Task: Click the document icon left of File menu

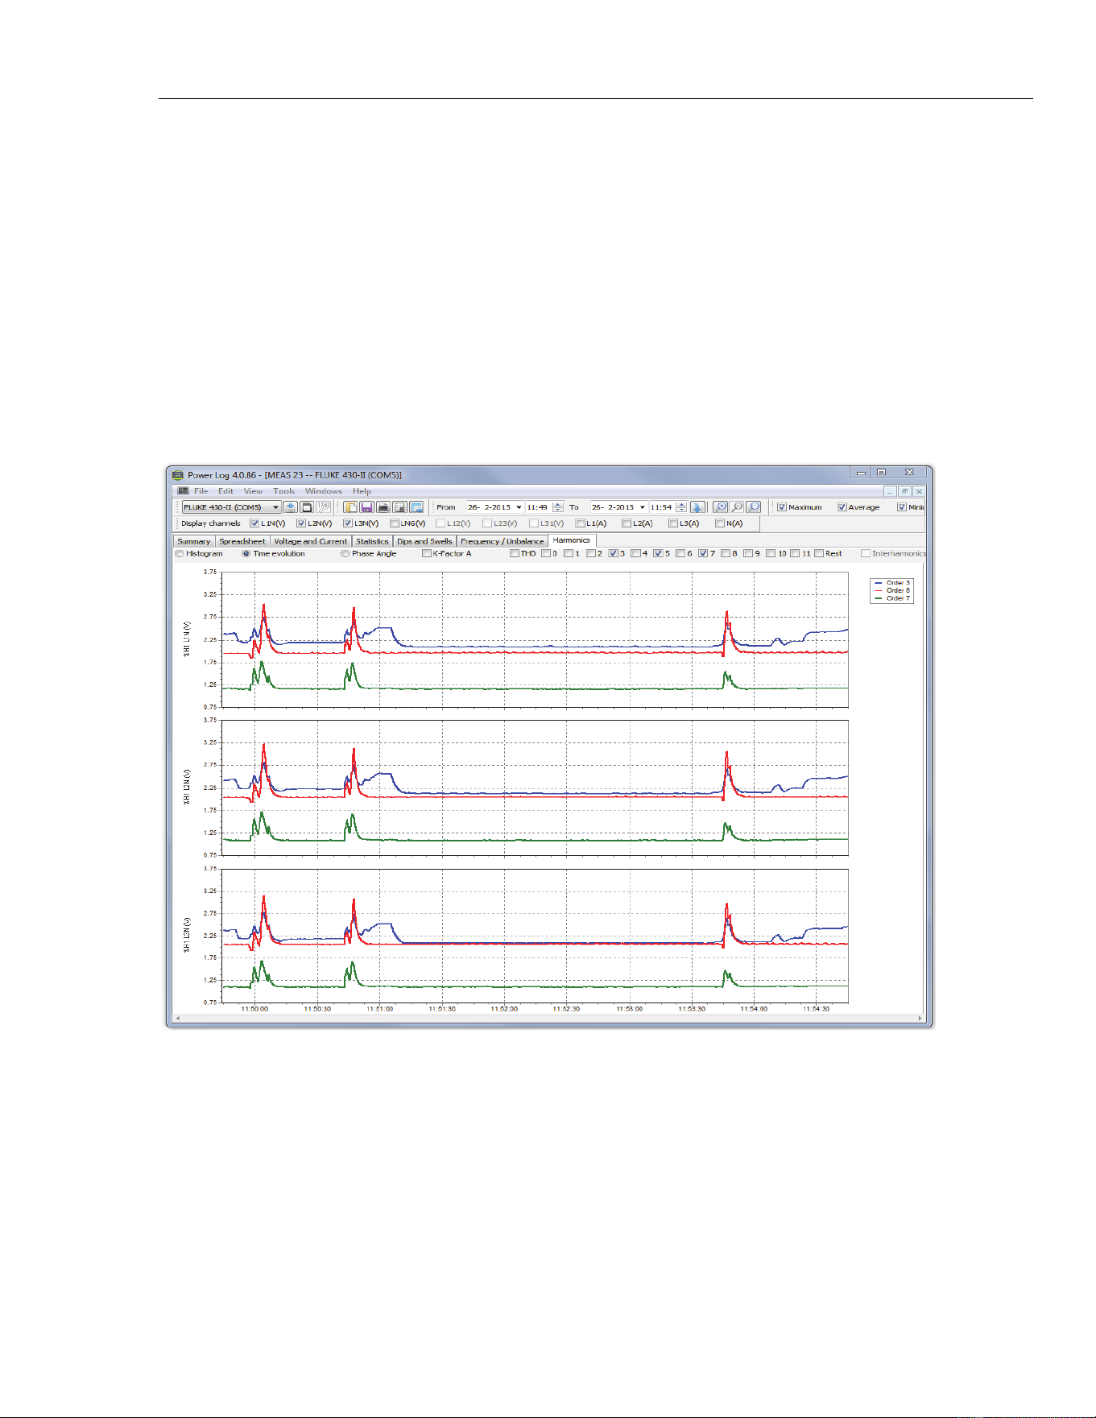Action: [x=184, y=491]
